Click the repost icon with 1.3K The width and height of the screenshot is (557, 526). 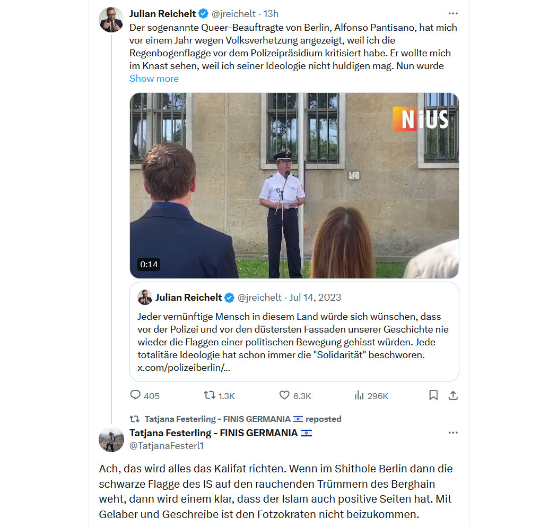point(210,395)
